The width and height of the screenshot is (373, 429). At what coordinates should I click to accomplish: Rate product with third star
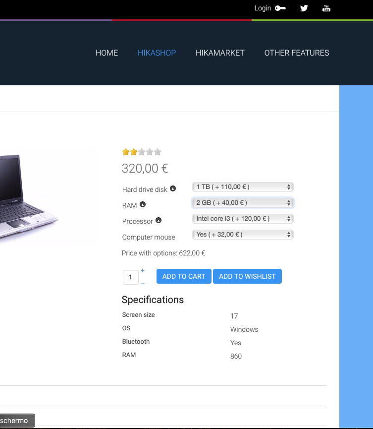[x=142, y=152]
